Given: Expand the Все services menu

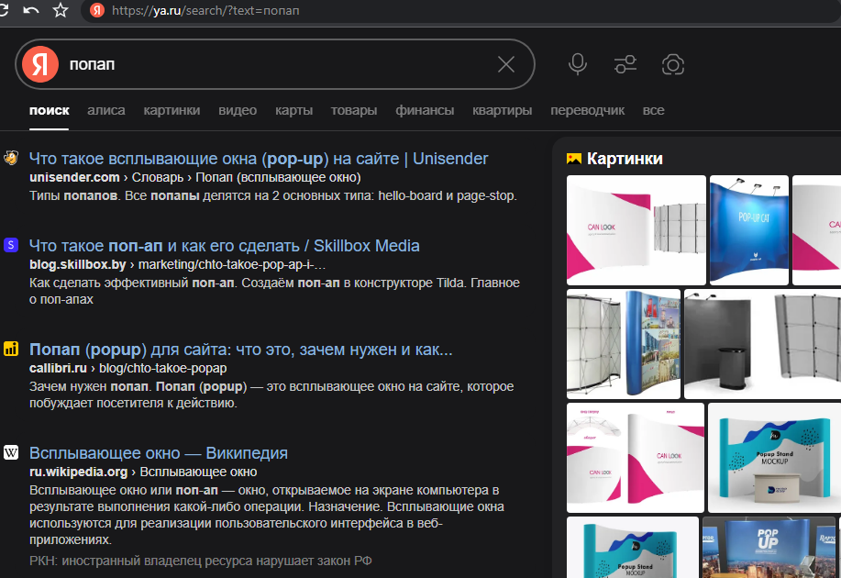Looking at the screenshot, I should (653, 110).
